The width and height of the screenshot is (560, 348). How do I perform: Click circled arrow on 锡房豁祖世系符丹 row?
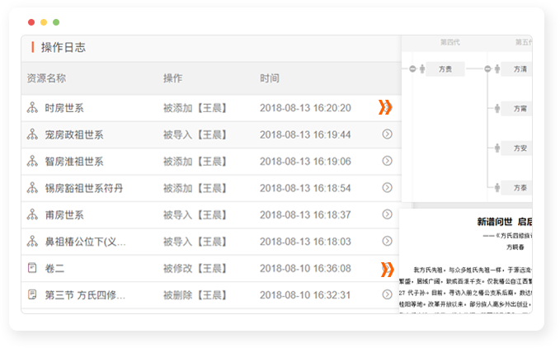click(387, 188)
